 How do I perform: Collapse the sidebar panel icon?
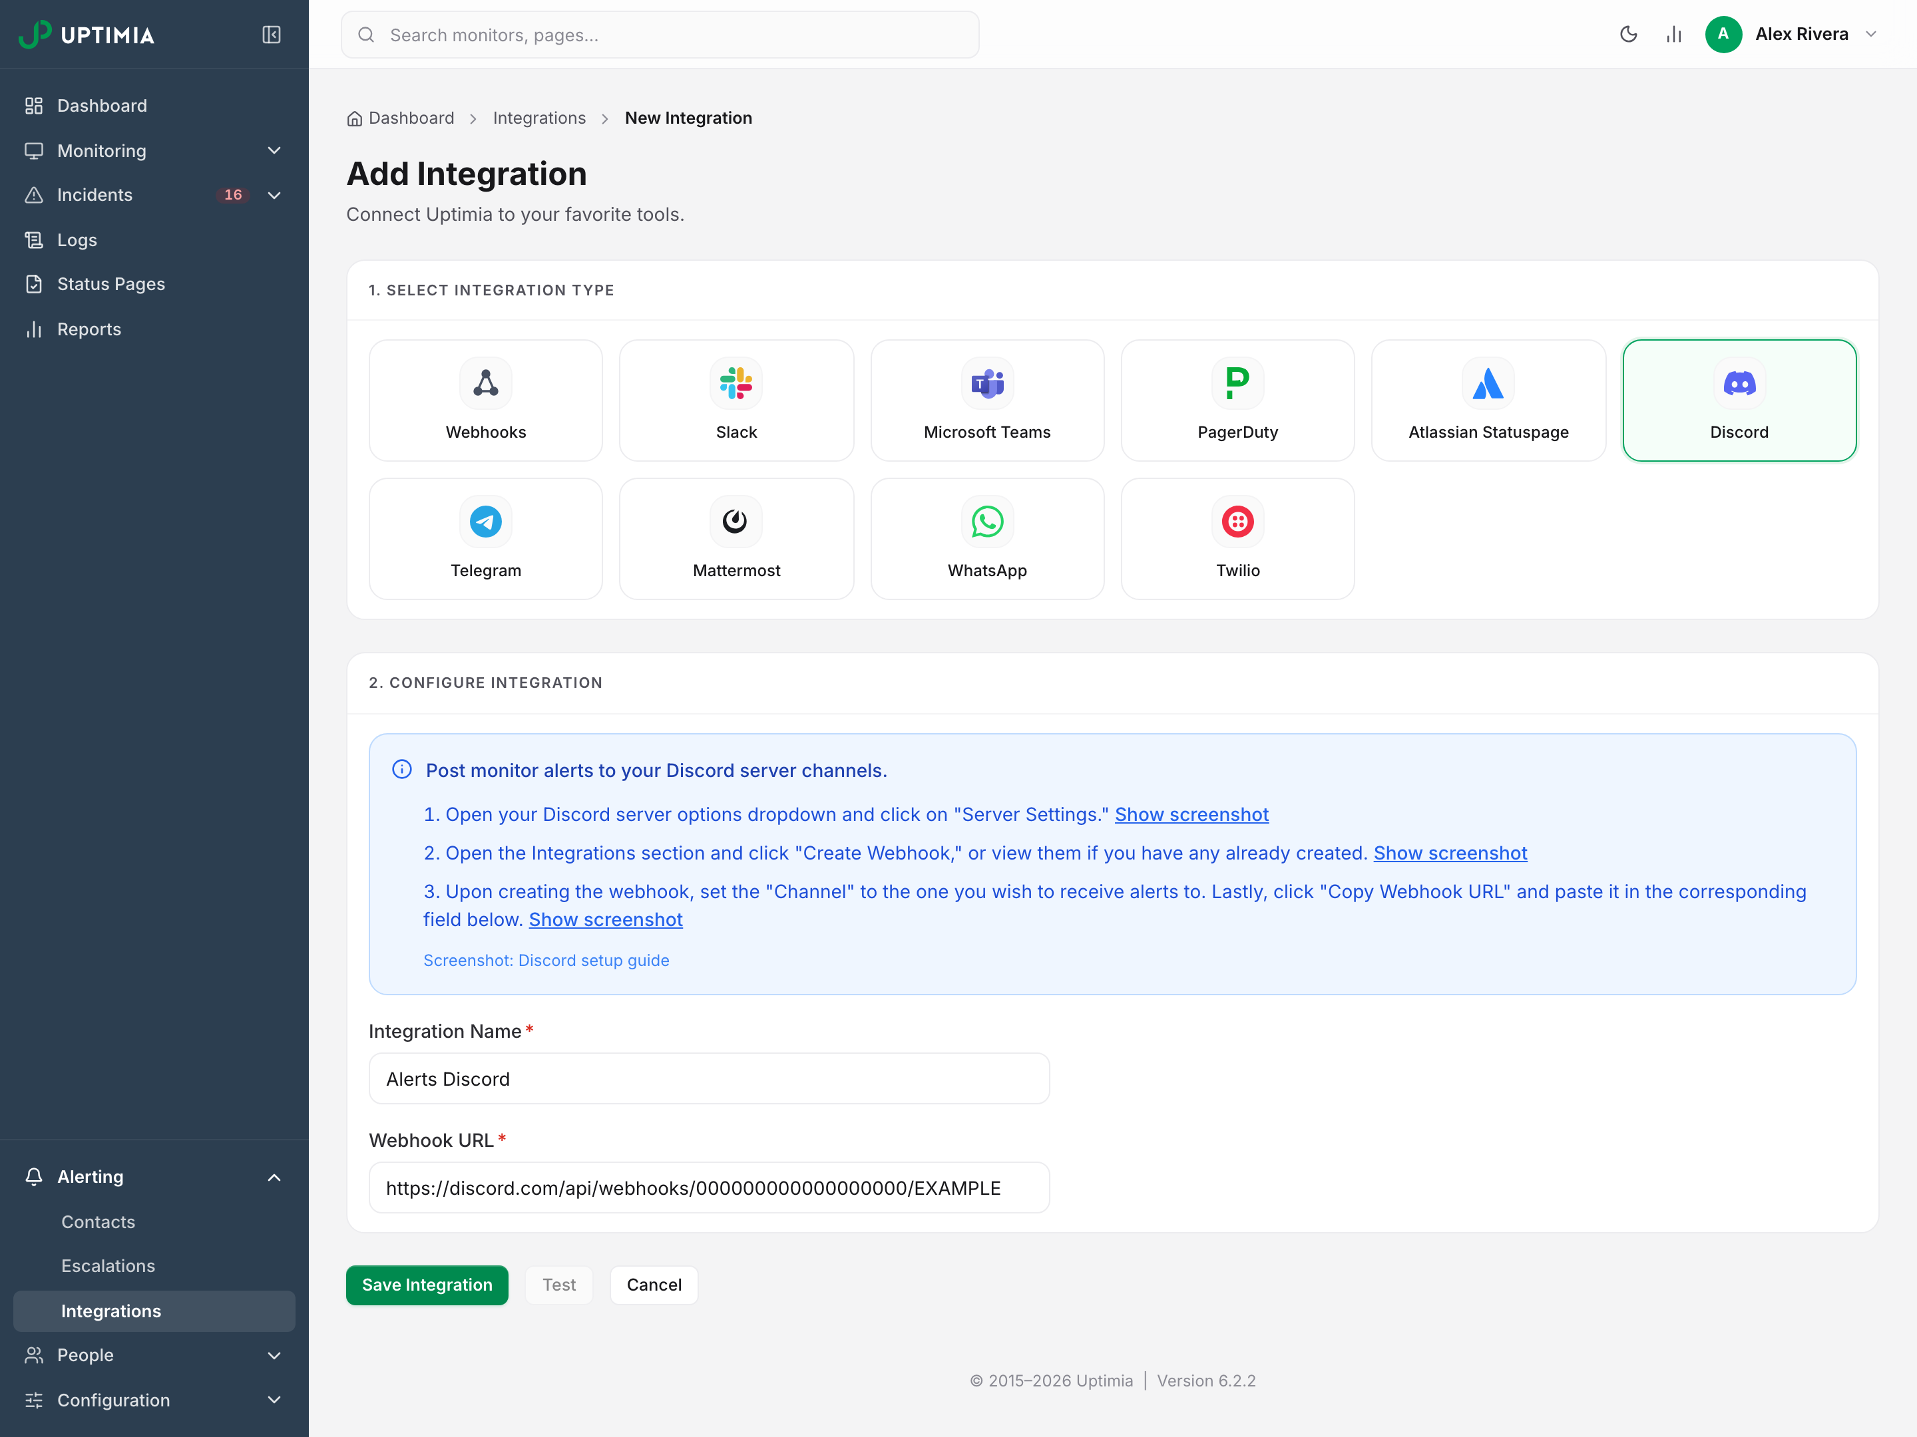point(272,35)
